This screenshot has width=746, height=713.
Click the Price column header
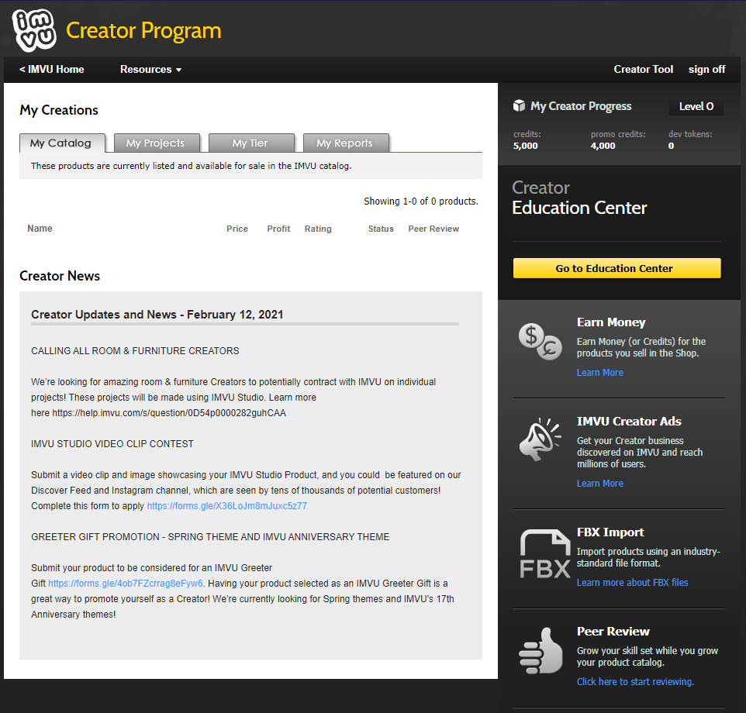click(x=237, y=229)
